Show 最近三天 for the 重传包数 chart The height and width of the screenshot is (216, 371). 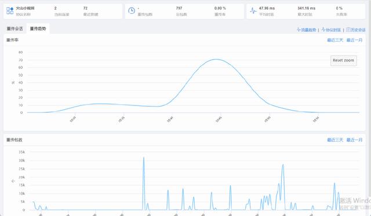[335, 140]
